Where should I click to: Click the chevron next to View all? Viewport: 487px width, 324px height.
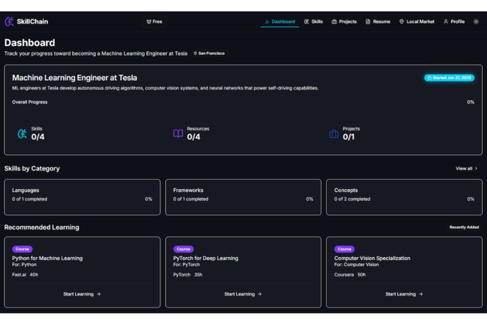(476, 168)
